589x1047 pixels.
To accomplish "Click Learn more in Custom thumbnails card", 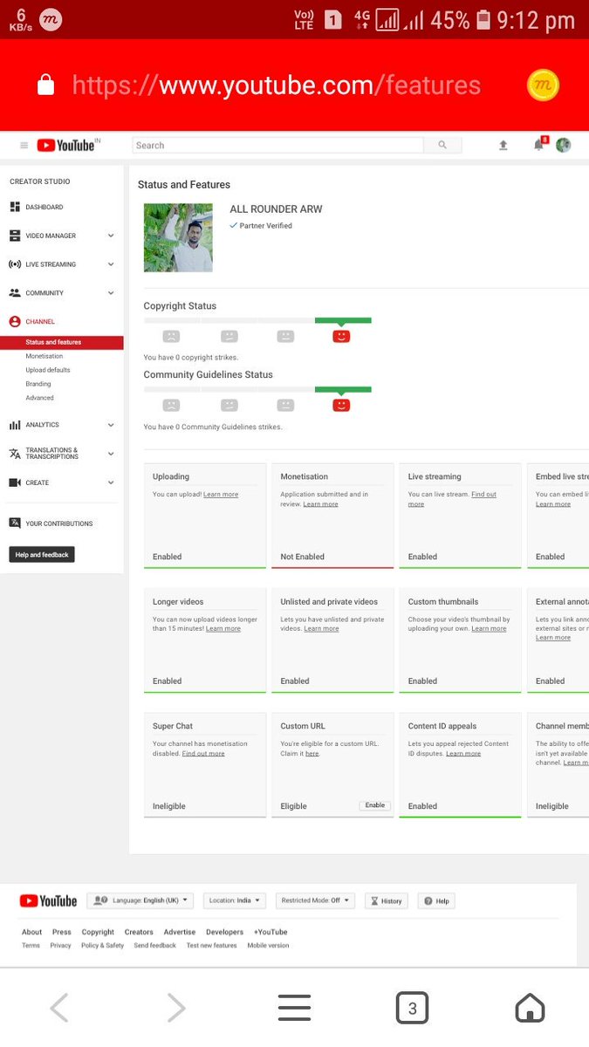I will 489,629.
